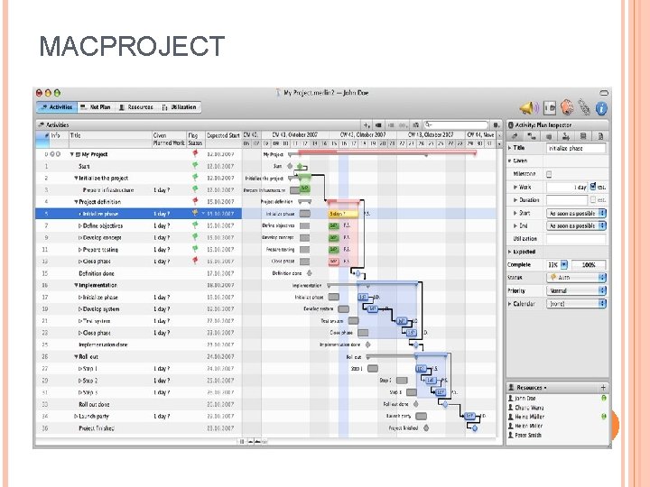The height and width of the screenshot is (487, 650).
Task: Toggle the Milestone checkbox
Action: point(549,174)
